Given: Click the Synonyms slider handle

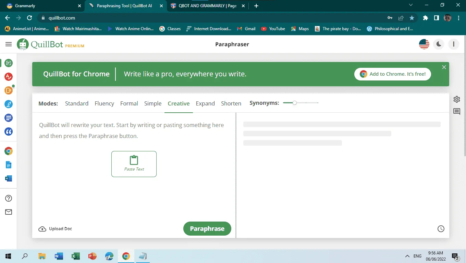Looking at the screenshot, I should point(294,103).
